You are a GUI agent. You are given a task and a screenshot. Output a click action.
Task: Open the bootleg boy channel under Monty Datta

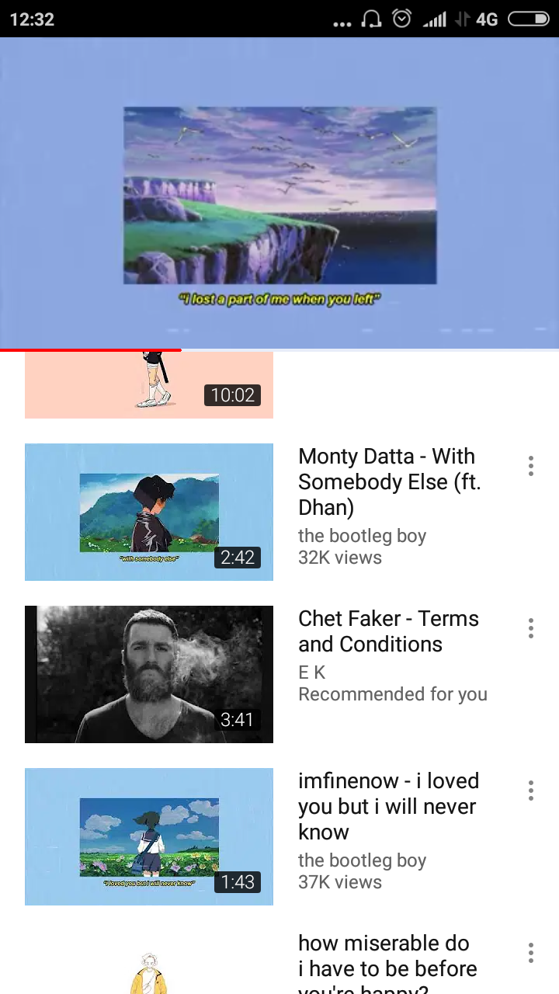pyautogui.click(x=362, y=536)
